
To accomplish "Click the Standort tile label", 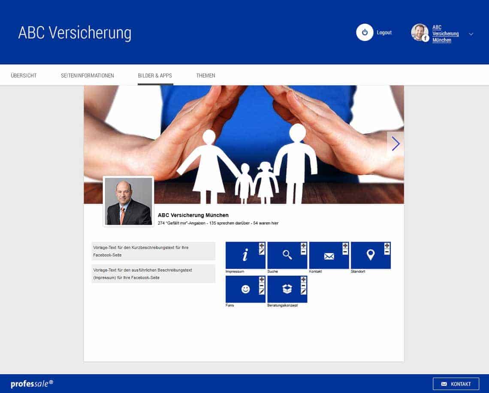I will tap(358, 271).
